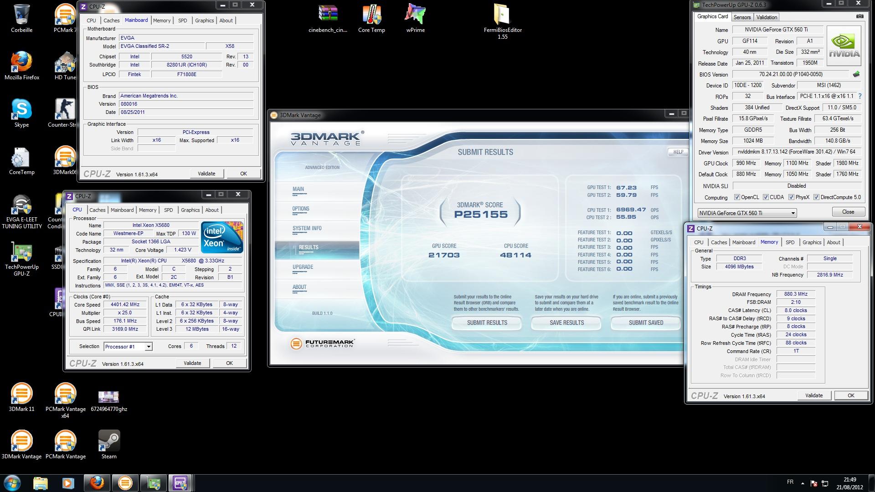Click Validate in the CPU tab window
Viewport: 875px width, 492px height.
[192, 363]
